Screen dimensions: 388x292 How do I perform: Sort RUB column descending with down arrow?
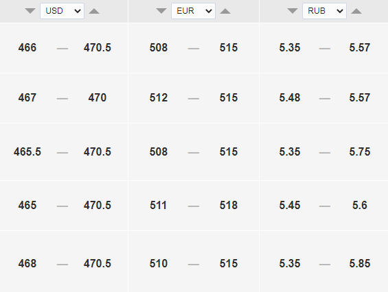click(x=293, y=11)
